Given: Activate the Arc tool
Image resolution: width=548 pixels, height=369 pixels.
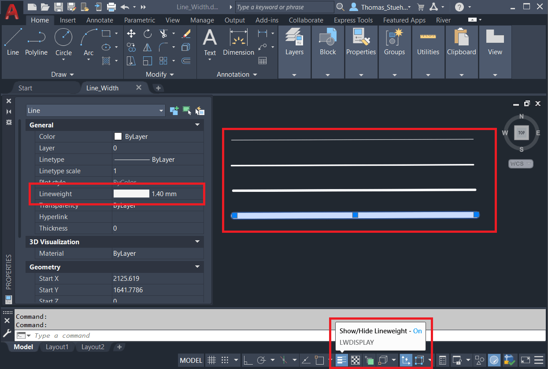Looking at the screenshot, I should click(89, 42).
